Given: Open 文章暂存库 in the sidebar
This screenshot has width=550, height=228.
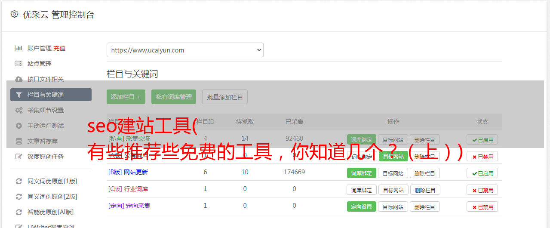Looking at the screenshot, I should tap(43, 141).
